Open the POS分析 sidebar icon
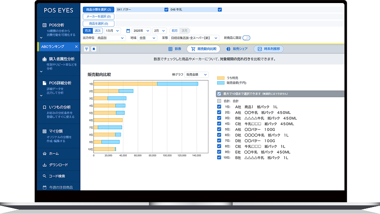 [x=44, y=25]
